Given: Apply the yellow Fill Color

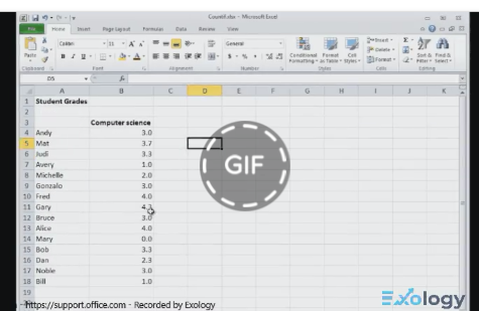Looking at the screenshot, I should (123, 56).
